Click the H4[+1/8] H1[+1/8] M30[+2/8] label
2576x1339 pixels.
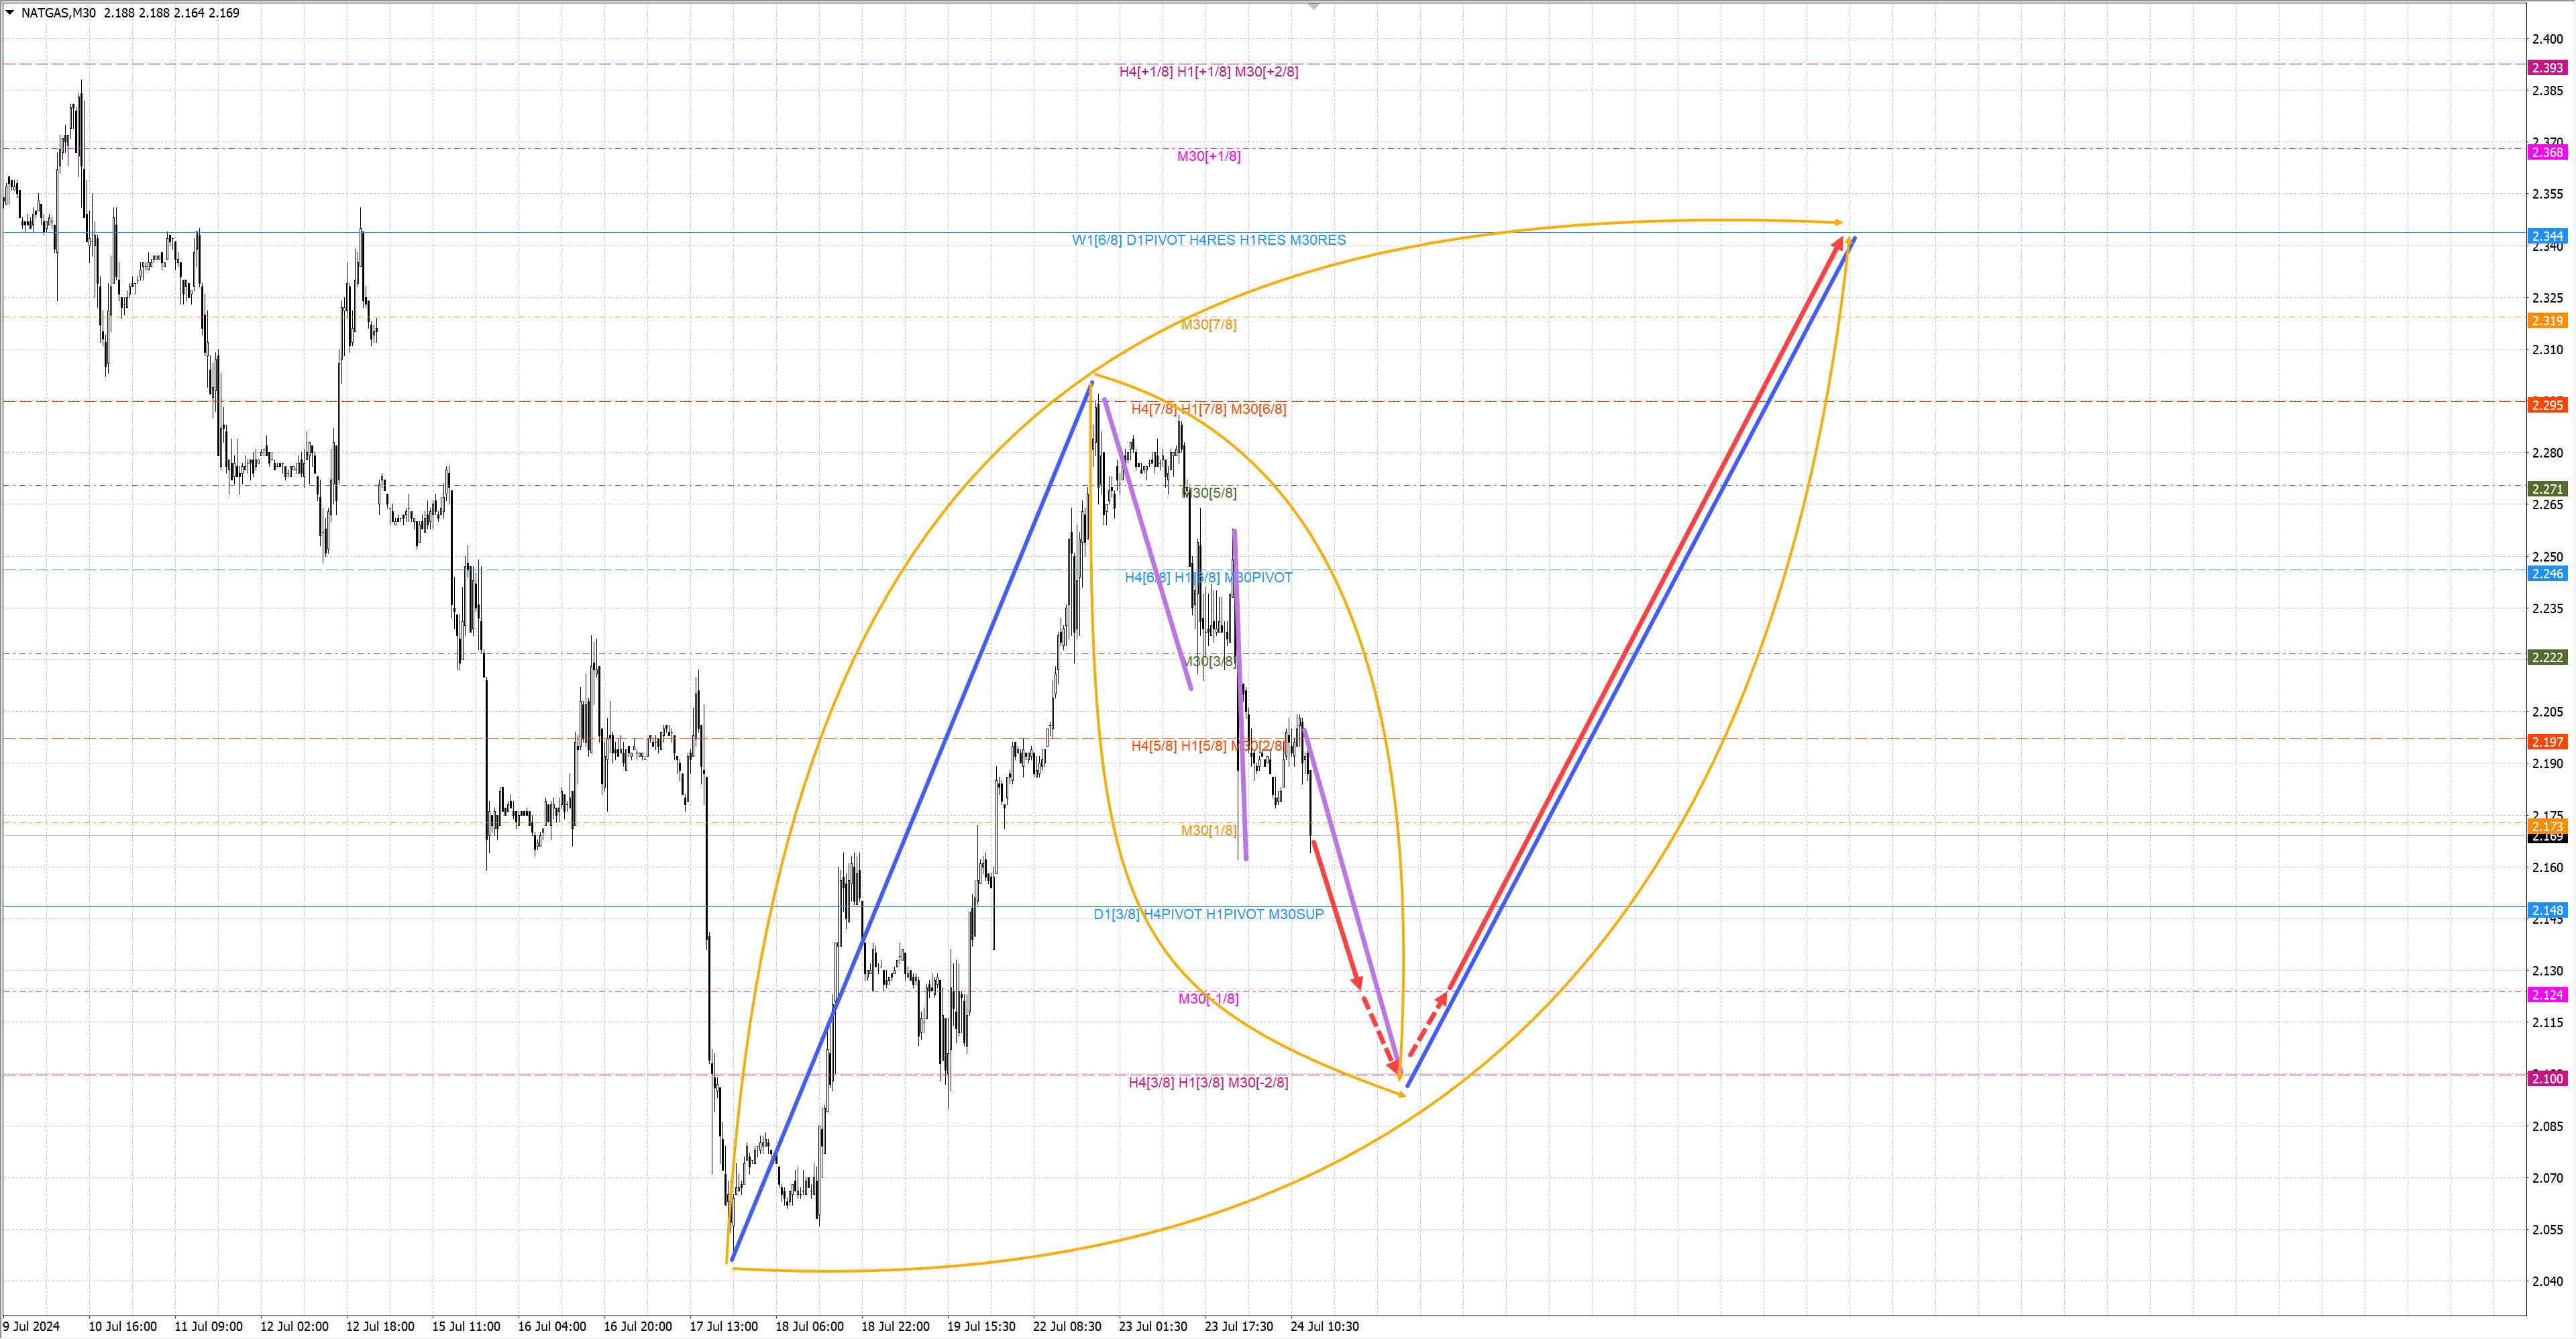coord(1208,72)
